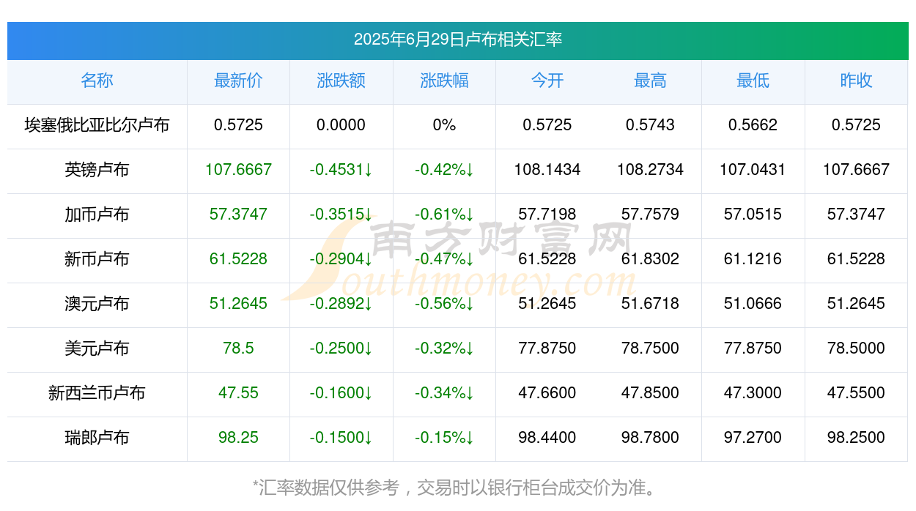Click the change value -0.3515↓
The image size is (916, 511).
pyautogui.click(x=341, y=215)
